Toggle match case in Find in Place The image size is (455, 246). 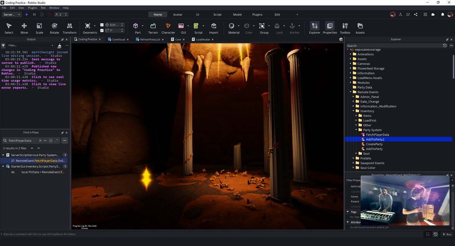pos(45,140)
